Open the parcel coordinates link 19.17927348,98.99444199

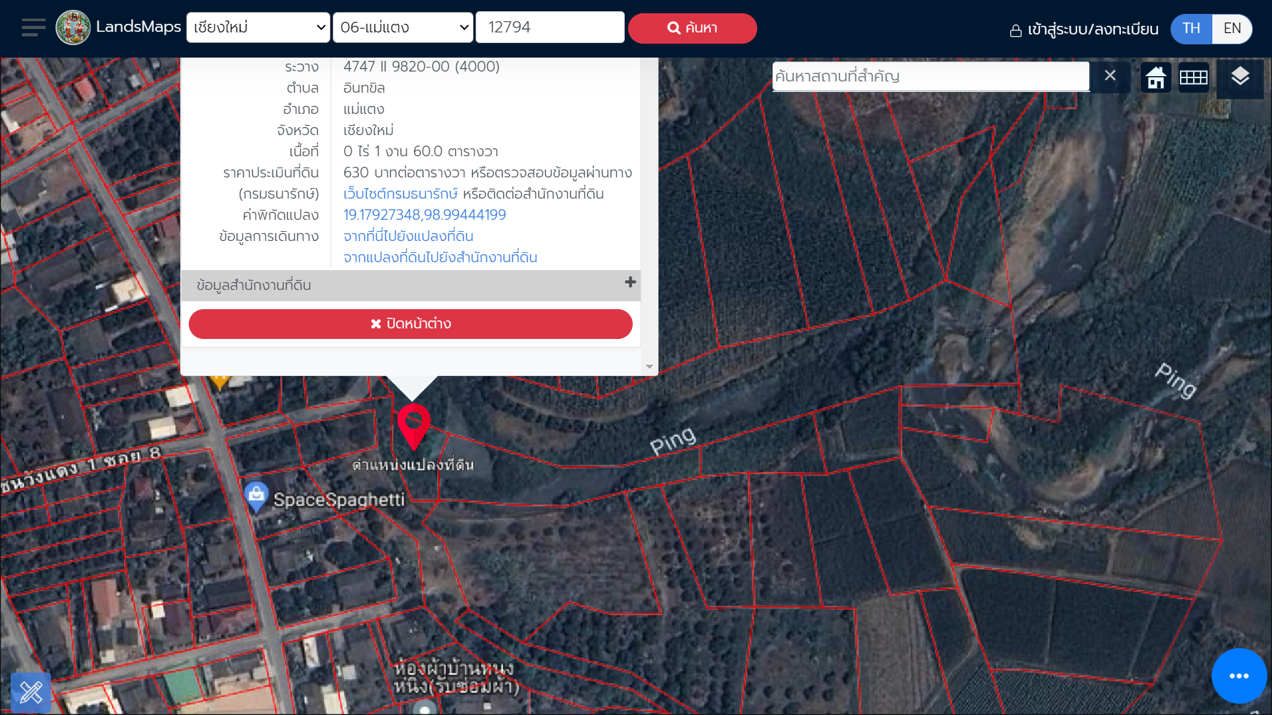click(x=424, y=215)
